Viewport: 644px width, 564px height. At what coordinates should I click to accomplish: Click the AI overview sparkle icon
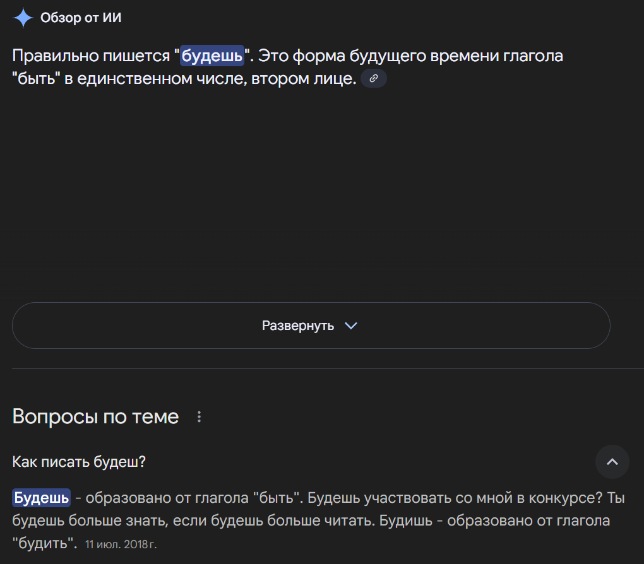pyautogui.click(x=23, y=18)
